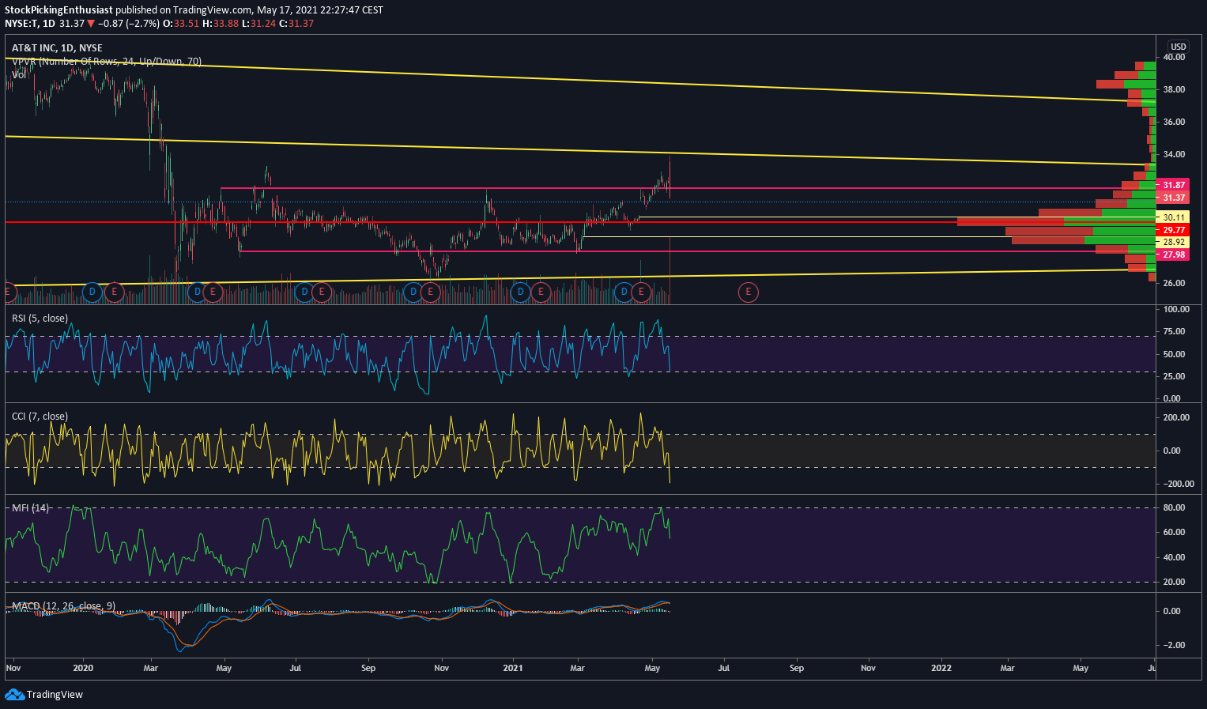The image size is (1207, 709).
Task: Click the upcoming earnings marker near July 2021
Action: (748, 292)
